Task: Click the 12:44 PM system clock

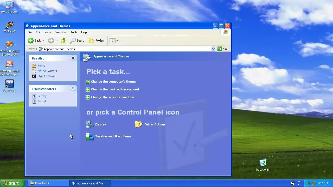Action: pos(323,183)
